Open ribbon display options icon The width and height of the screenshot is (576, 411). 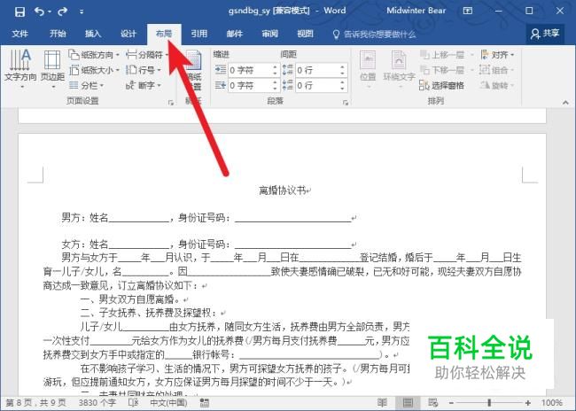coord(467,11)
